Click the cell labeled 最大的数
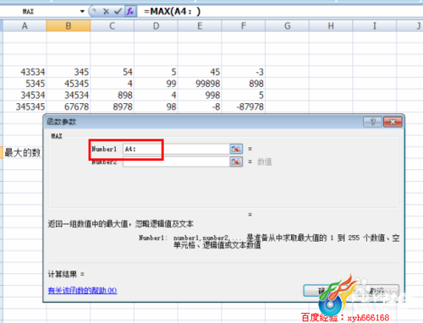This screenshot has width=423, height=323. pyautogui.click(x=23, y=153)
